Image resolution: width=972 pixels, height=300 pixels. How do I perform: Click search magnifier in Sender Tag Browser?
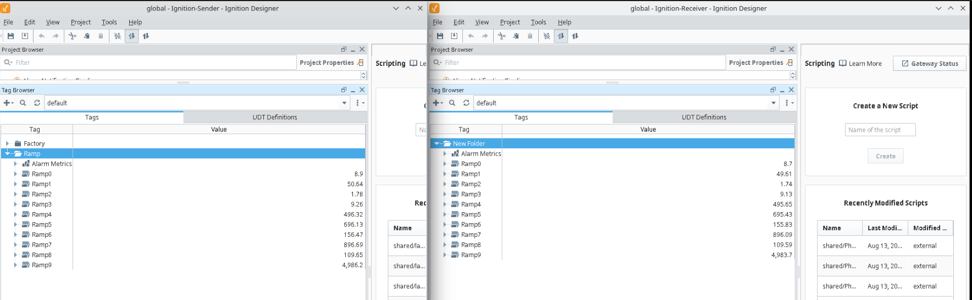(x=23, y=103)
